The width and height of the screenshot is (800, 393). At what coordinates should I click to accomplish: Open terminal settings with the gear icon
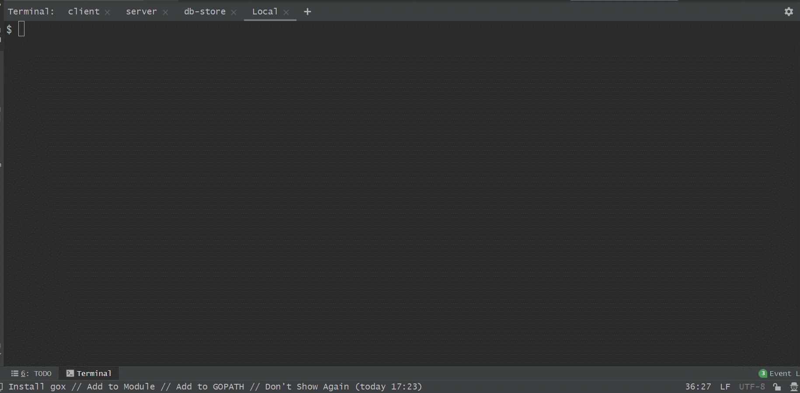coord(789,11)
